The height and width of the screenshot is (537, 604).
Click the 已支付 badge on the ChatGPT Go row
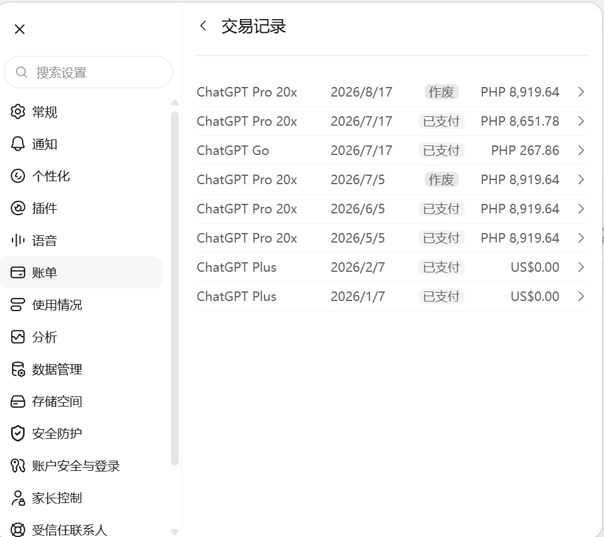(x=441, y=150)
